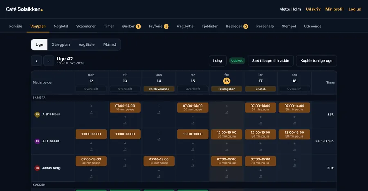Viewport: 368px width, 191px height.
Task: Open the Ønsker tab
Action: pos(131,26)
